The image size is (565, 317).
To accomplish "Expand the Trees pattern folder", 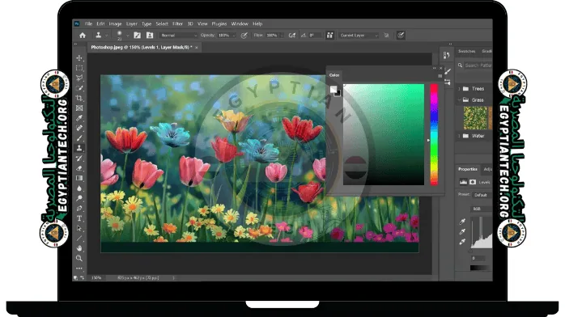I will coord(460,88).
